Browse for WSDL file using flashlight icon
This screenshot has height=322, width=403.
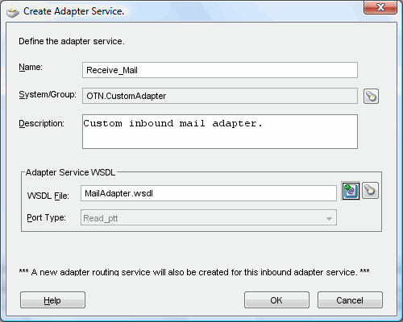(x=370, y=191)
